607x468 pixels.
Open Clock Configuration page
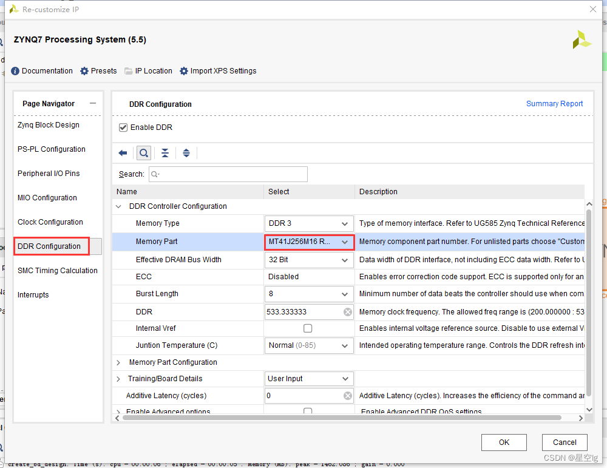pos(50,222)
